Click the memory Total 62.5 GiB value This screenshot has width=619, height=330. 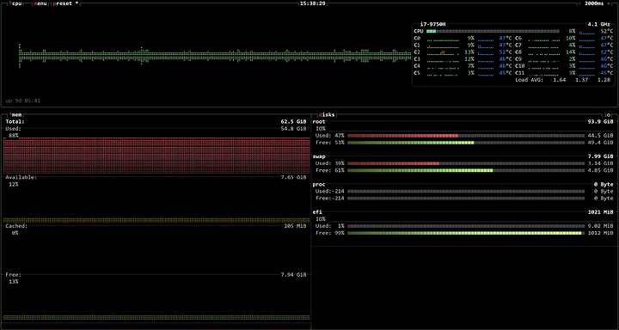click(x=293, y=121)
